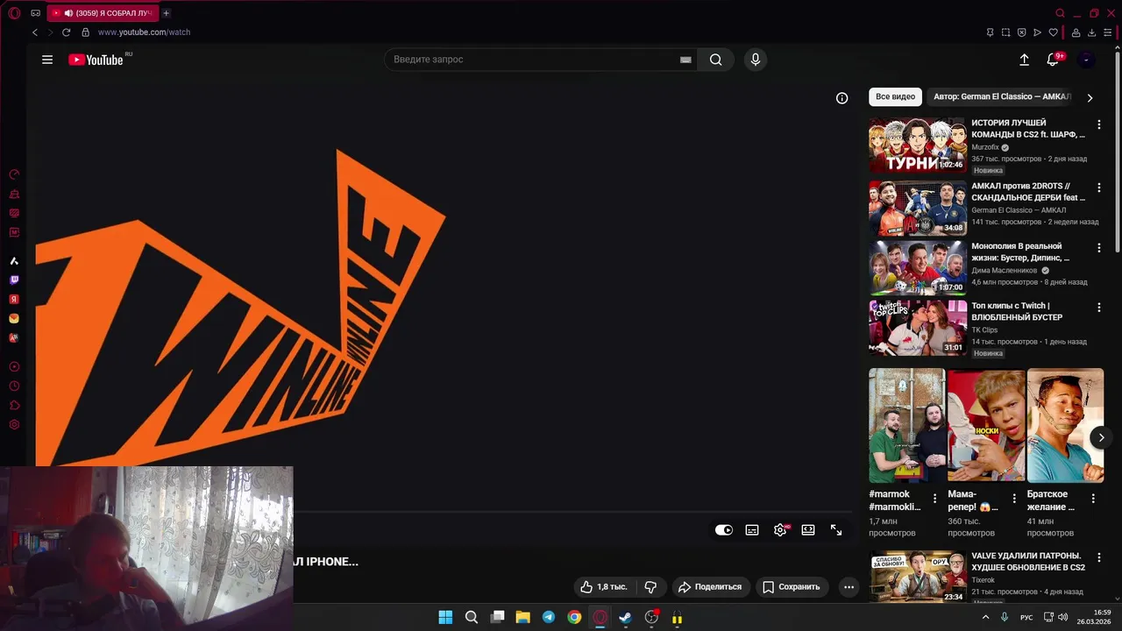The height and width of the screenshot is (631, 1122).
Task: Click the YouTube search magnifier button
Action: [x=716, y=60]
